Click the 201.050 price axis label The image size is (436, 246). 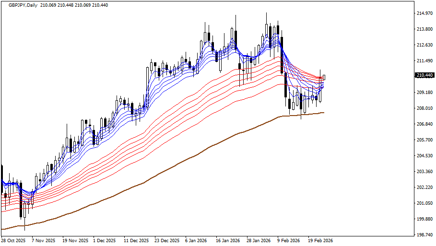(424, 203)
